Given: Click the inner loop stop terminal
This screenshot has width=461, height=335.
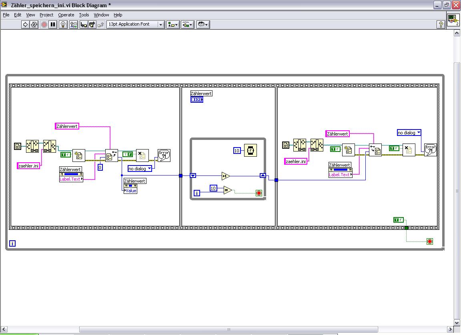Looking at the screenshot, I should [x=259, y=193].
